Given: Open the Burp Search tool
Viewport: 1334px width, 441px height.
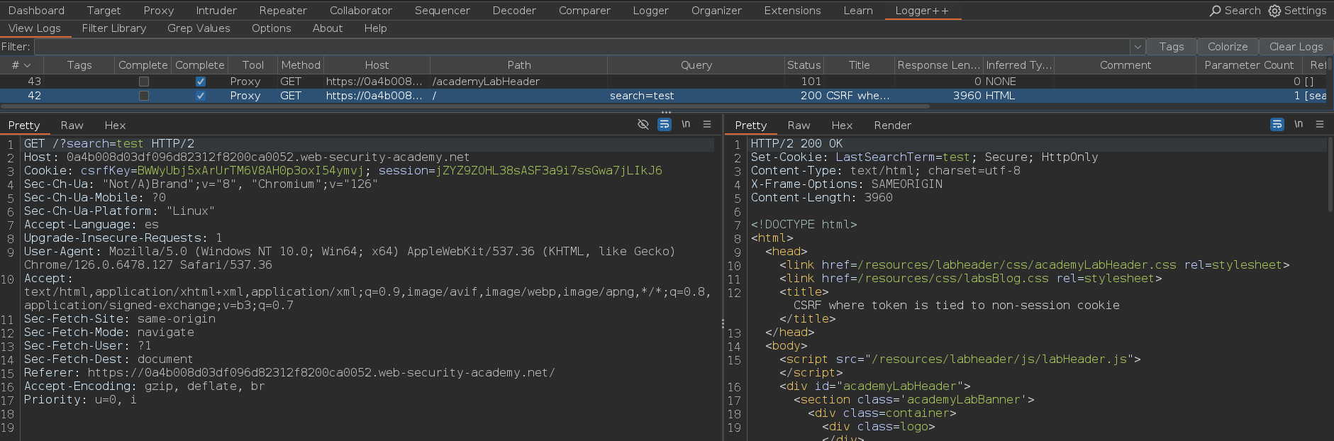Looking at the screenshot, I should coord(1235,11).
